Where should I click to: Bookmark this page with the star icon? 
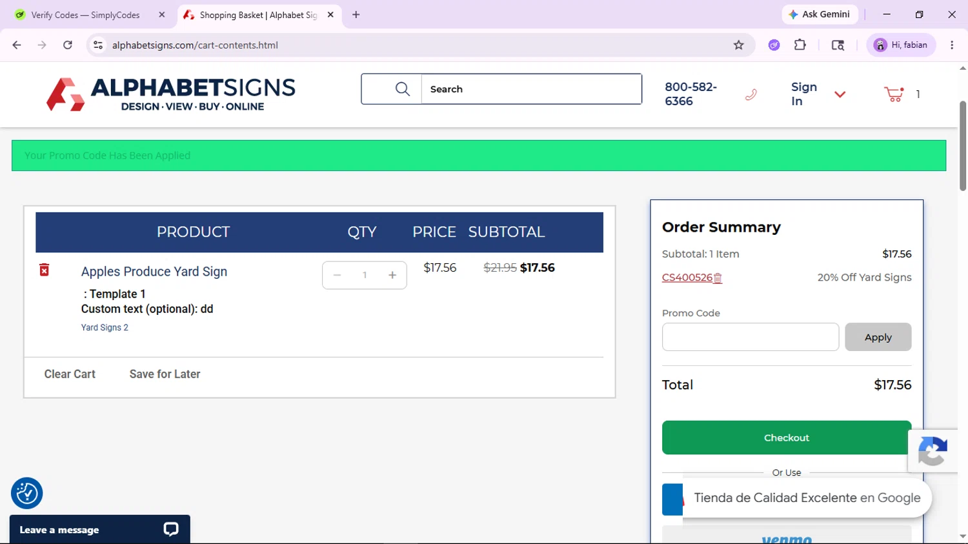(x=739, y=45)
